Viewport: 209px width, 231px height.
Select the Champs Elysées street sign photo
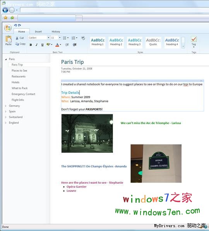coord(156,164)
